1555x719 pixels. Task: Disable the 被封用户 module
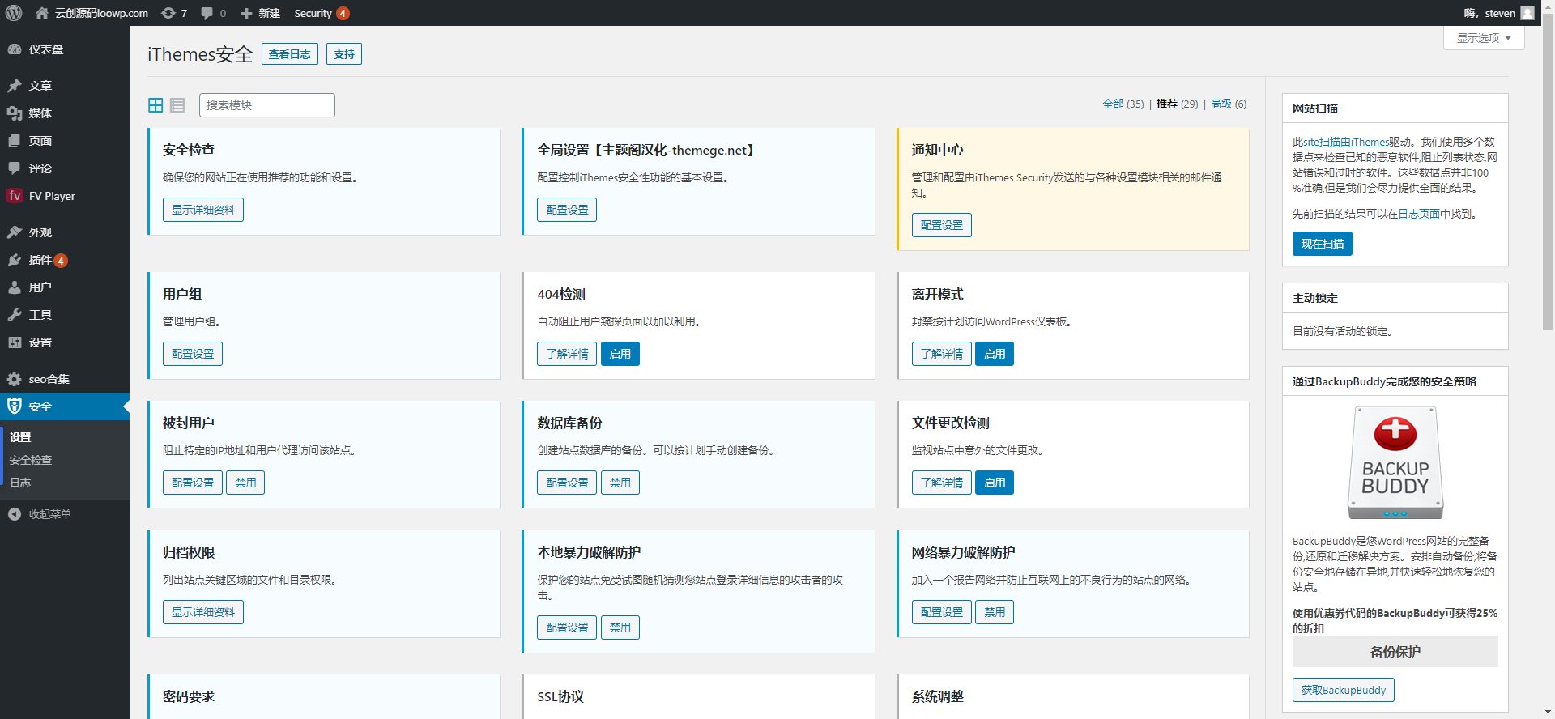pos(245,483)
